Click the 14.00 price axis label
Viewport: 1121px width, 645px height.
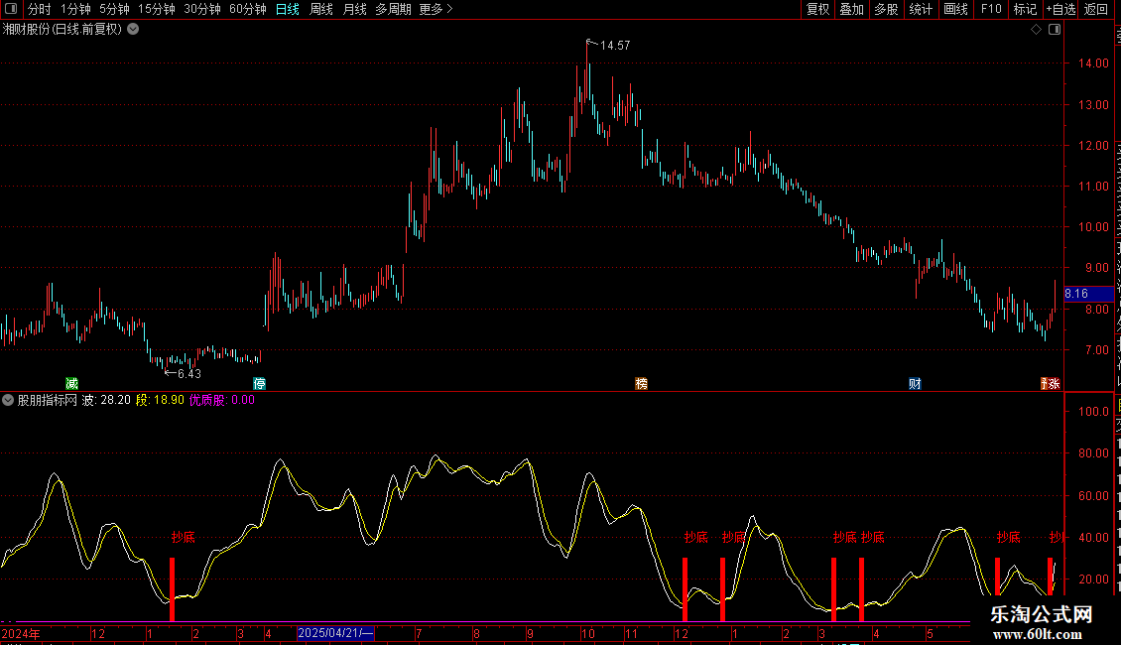[x=1093, y=64]
